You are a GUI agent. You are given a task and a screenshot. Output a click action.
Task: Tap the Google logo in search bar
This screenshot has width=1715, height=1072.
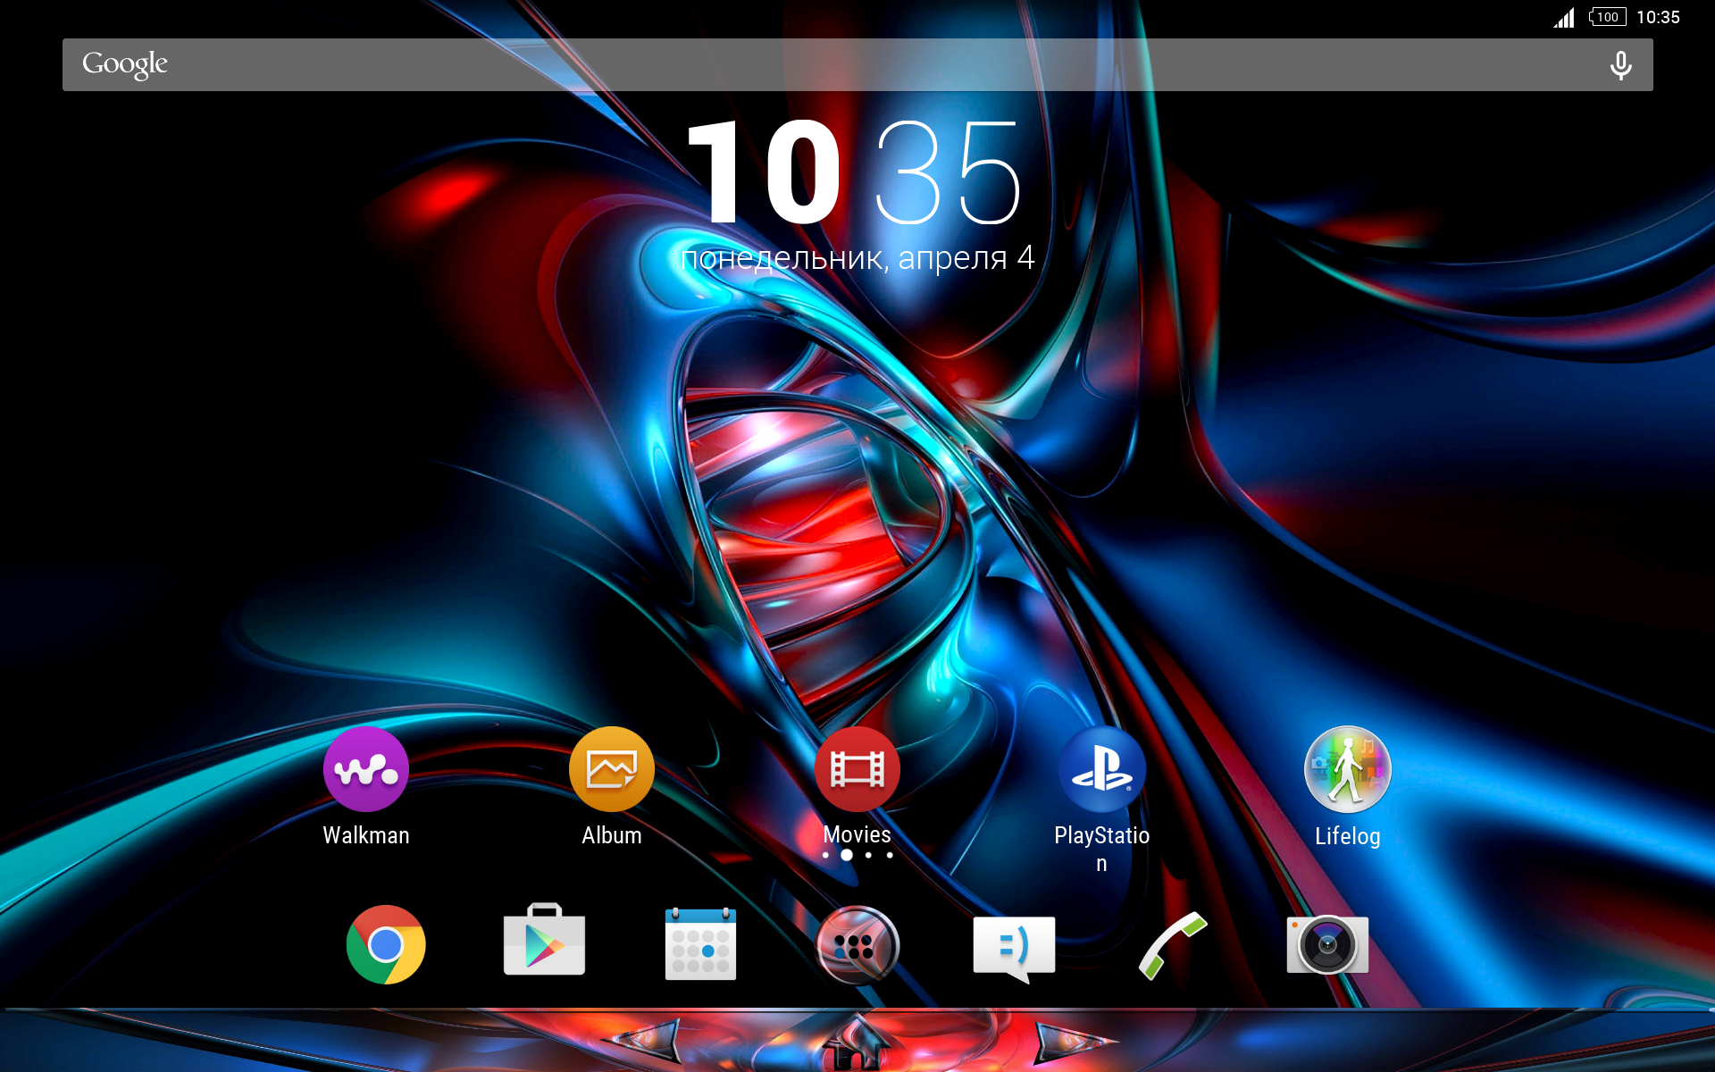[x=125, y=64]
